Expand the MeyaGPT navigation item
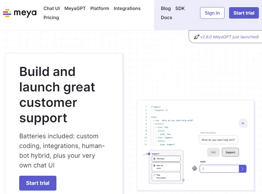 click(x=75, y=9)
